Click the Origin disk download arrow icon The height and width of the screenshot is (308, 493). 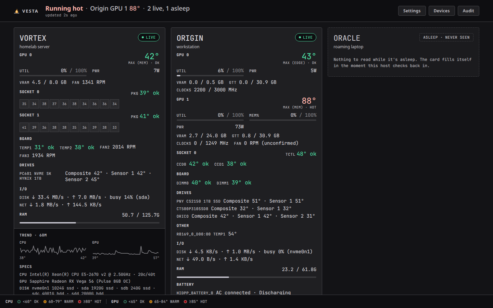pyautogui.click(x=191, y=252)
